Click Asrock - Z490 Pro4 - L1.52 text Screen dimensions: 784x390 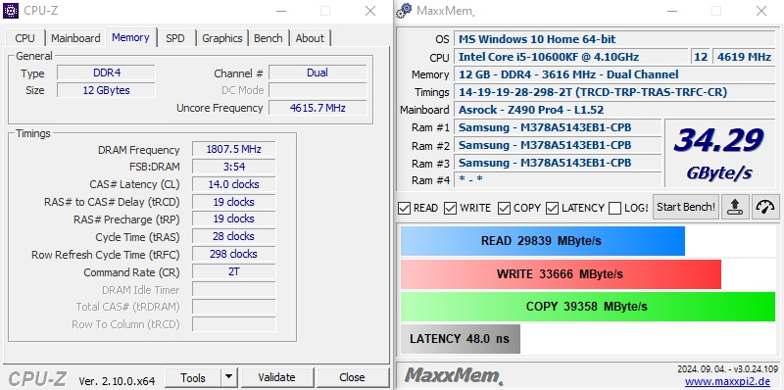(x=531, y=110)
